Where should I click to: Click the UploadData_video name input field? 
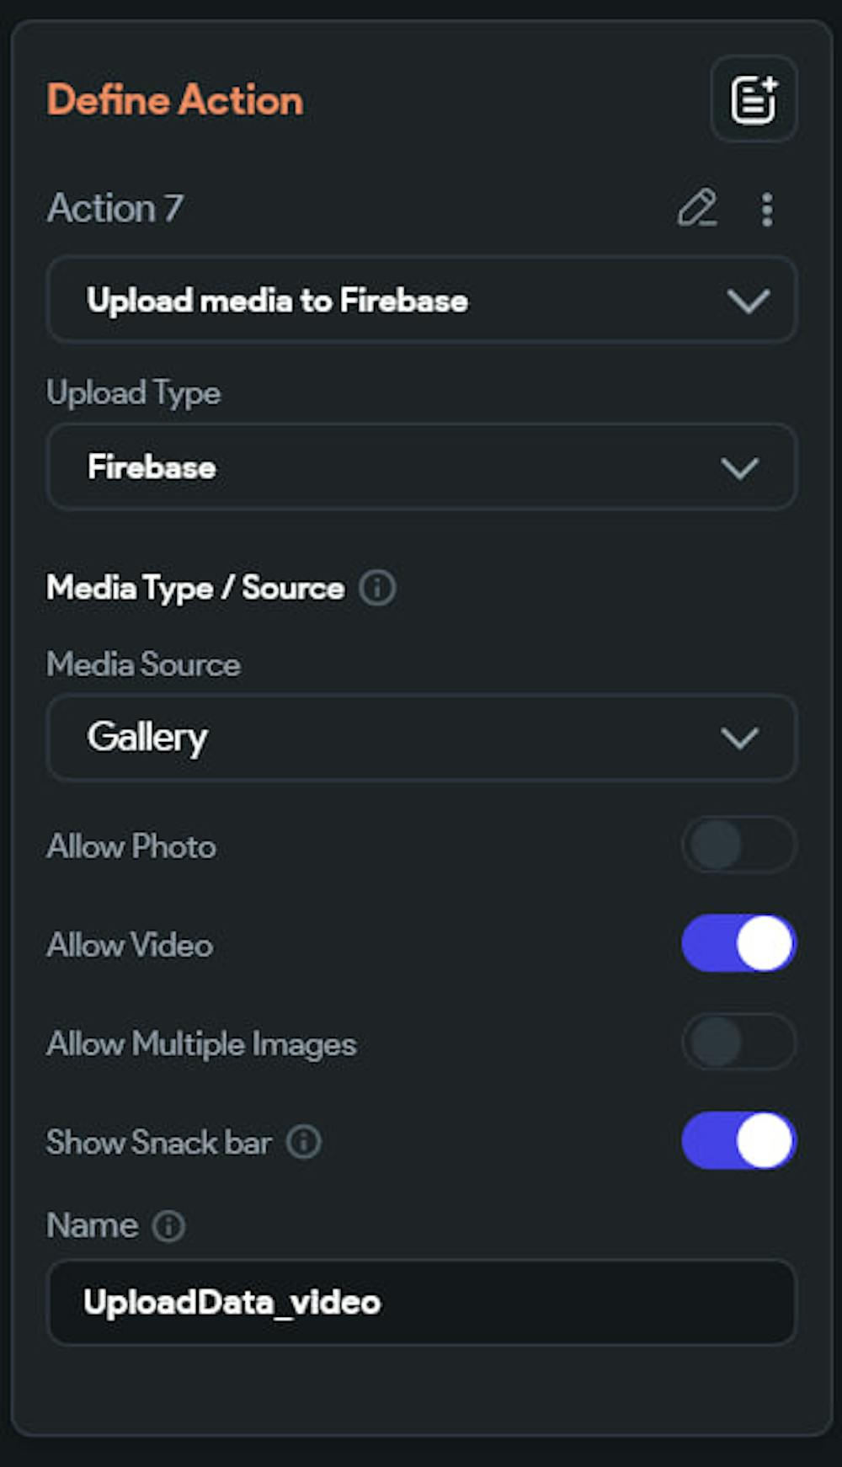point(421,1302)
